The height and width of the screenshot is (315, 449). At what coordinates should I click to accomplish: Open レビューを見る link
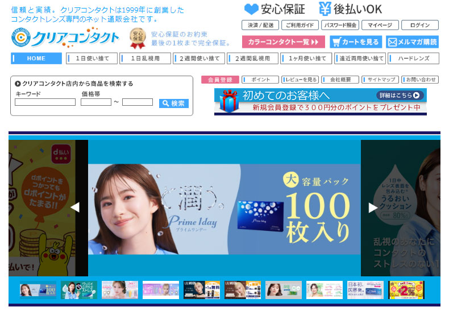pos(300,80)
